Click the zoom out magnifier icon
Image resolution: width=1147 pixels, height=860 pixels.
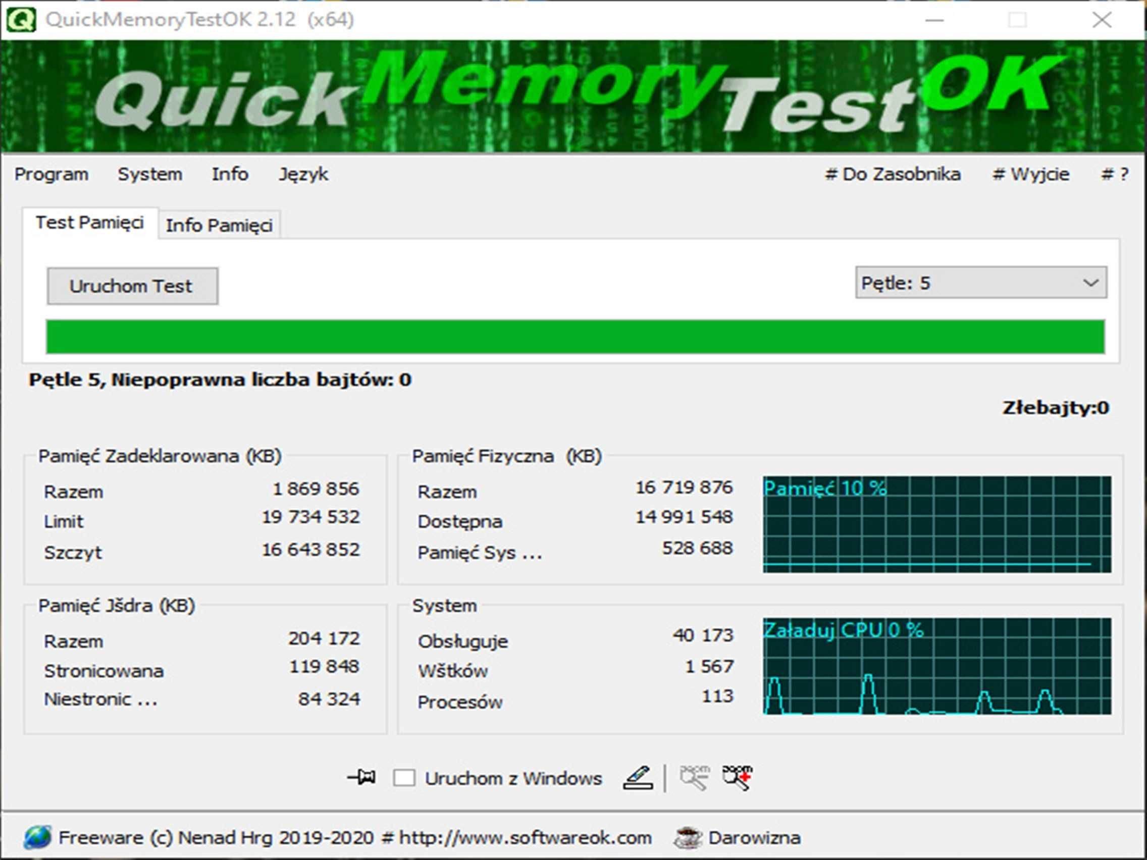694,778
